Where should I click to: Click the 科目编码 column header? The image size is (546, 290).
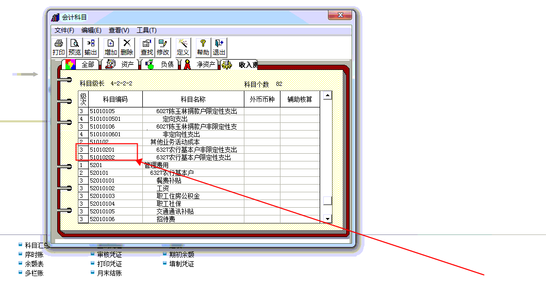[115, 99]
